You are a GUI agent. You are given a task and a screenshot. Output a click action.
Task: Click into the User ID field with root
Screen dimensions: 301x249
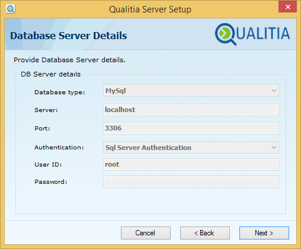click(x=191, y=164)
